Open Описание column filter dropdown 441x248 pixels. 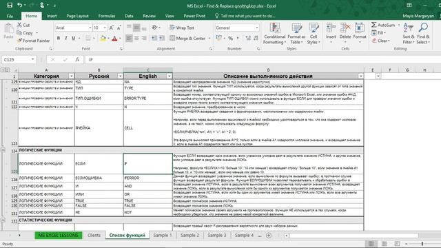pos(360,76)
